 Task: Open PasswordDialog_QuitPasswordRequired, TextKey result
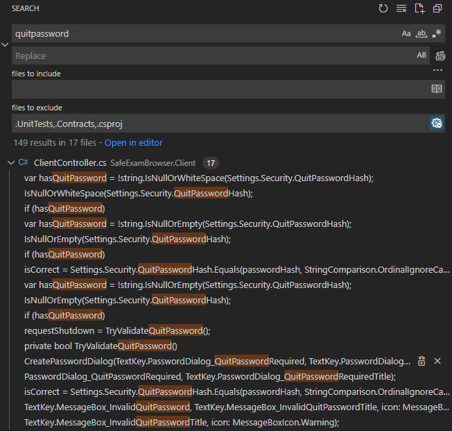(210, 376)
